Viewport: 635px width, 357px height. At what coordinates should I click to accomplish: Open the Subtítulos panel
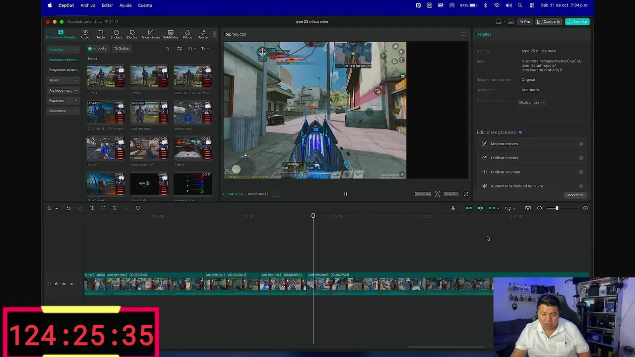click(x=171, y=34)
